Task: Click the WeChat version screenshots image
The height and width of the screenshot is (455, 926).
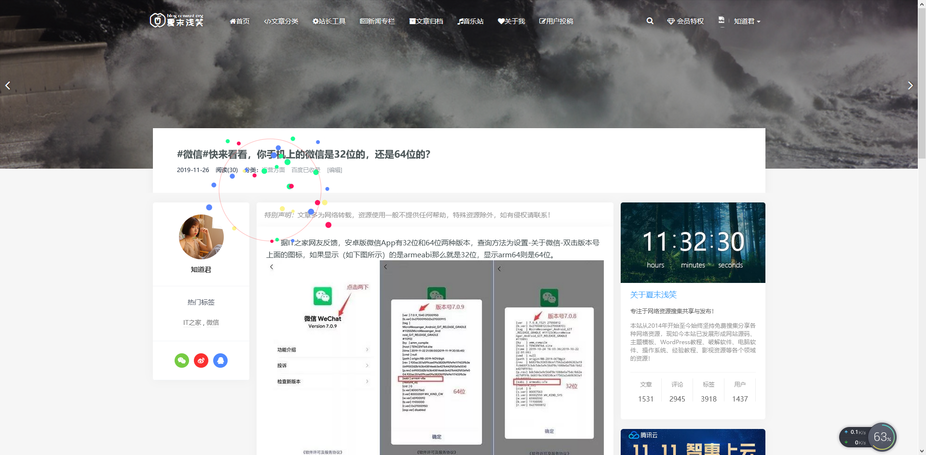Action: click(x=435, y=358)
